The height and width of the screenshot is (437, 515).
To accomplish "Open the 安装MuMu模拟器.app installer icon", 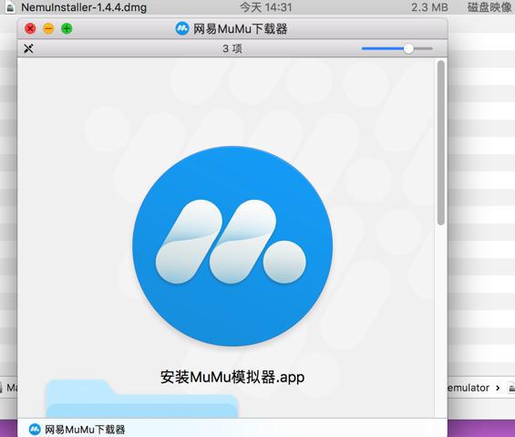I will (232, 246).
